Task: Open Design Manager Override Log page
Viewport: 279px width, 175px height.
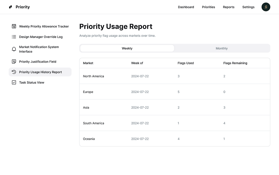Action: [x=41, y=37]
